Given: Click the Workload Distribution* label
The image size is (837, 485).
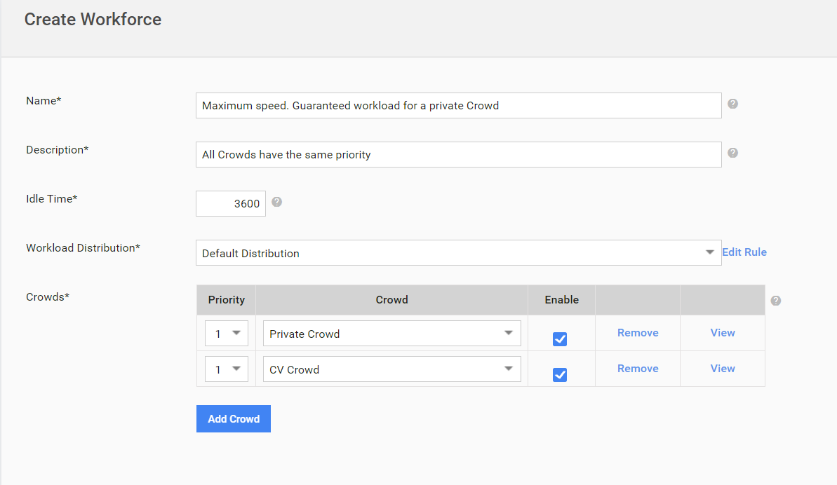Looking at the screenshot, I should point(83,248).
